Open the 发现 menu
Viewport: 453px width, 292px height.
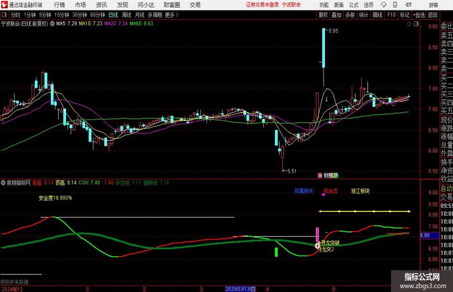[123, 5]
